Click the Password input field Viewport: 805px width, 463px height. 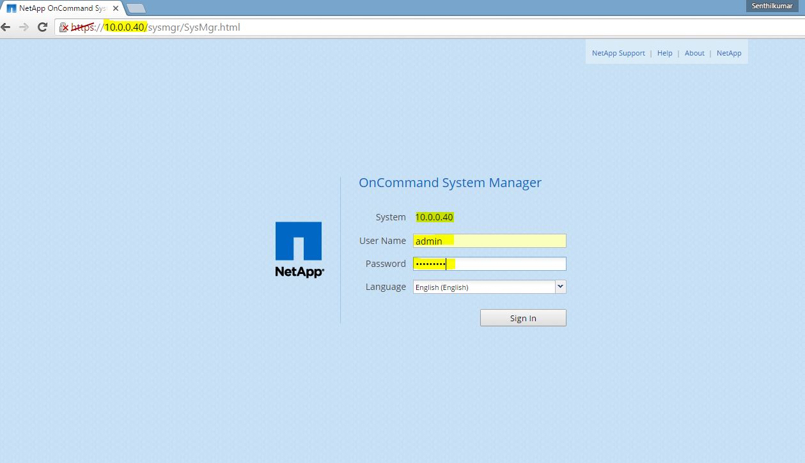coord(489,263)
